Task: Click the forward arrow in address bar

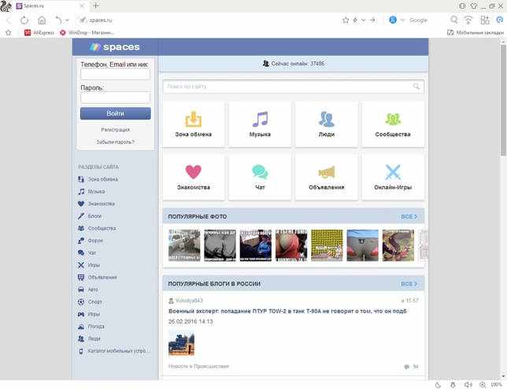Action: point(372,20)
